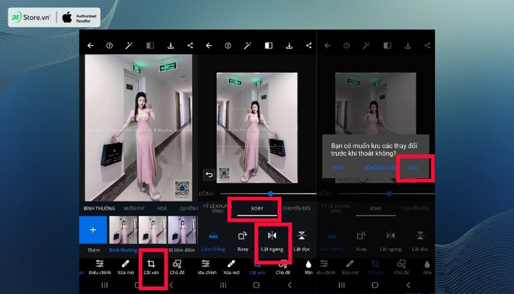Tap the magic wand auto-enhance icon in the first screenshot
Image resolution: width=514 pixels, height=294 pixels.
pos(129,46)
